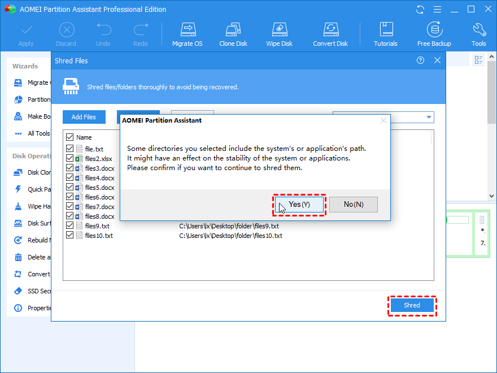Open the Wipe Disk tool
497x373 pixels.
279,34
